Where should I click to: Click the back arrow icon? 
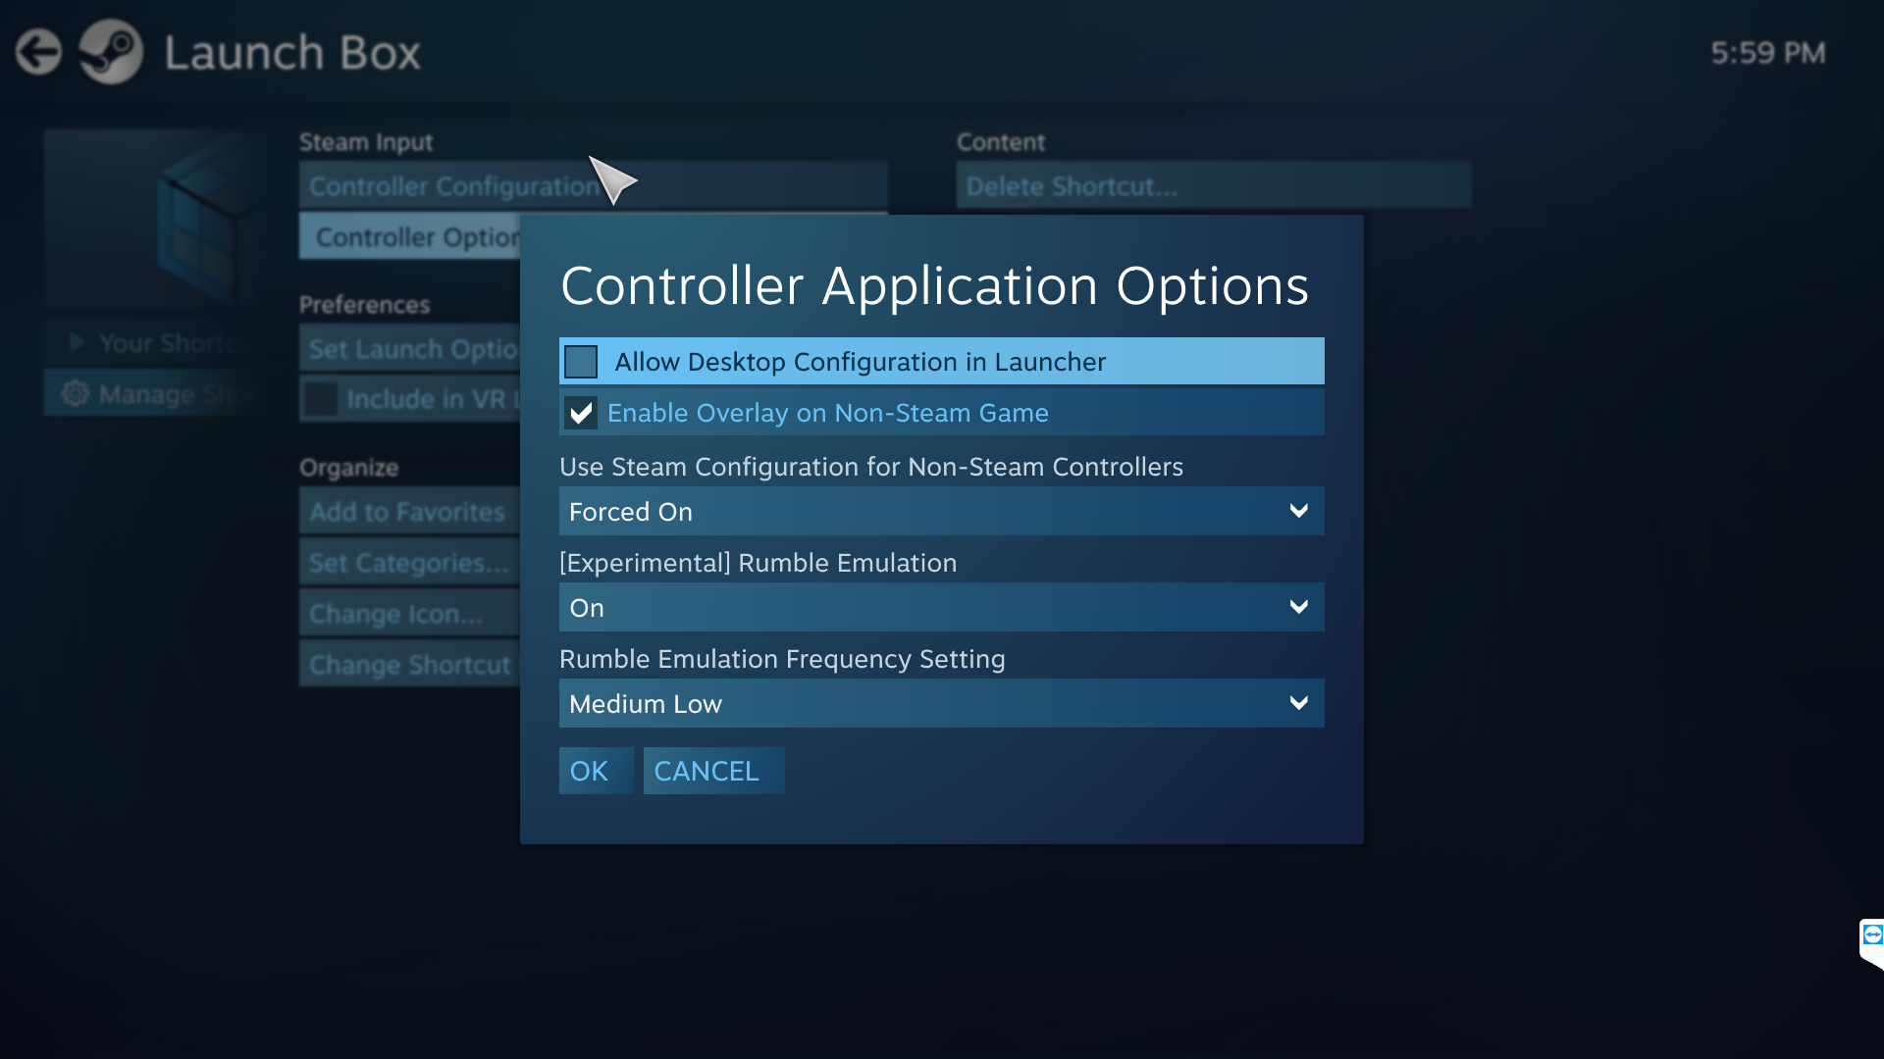coord(39,52)
